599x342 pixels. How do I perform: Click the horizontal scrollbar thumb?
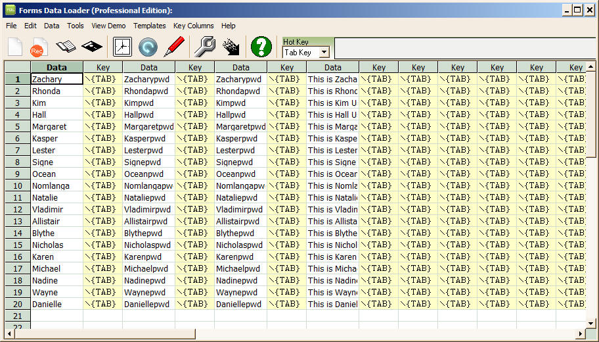[104, 333]
